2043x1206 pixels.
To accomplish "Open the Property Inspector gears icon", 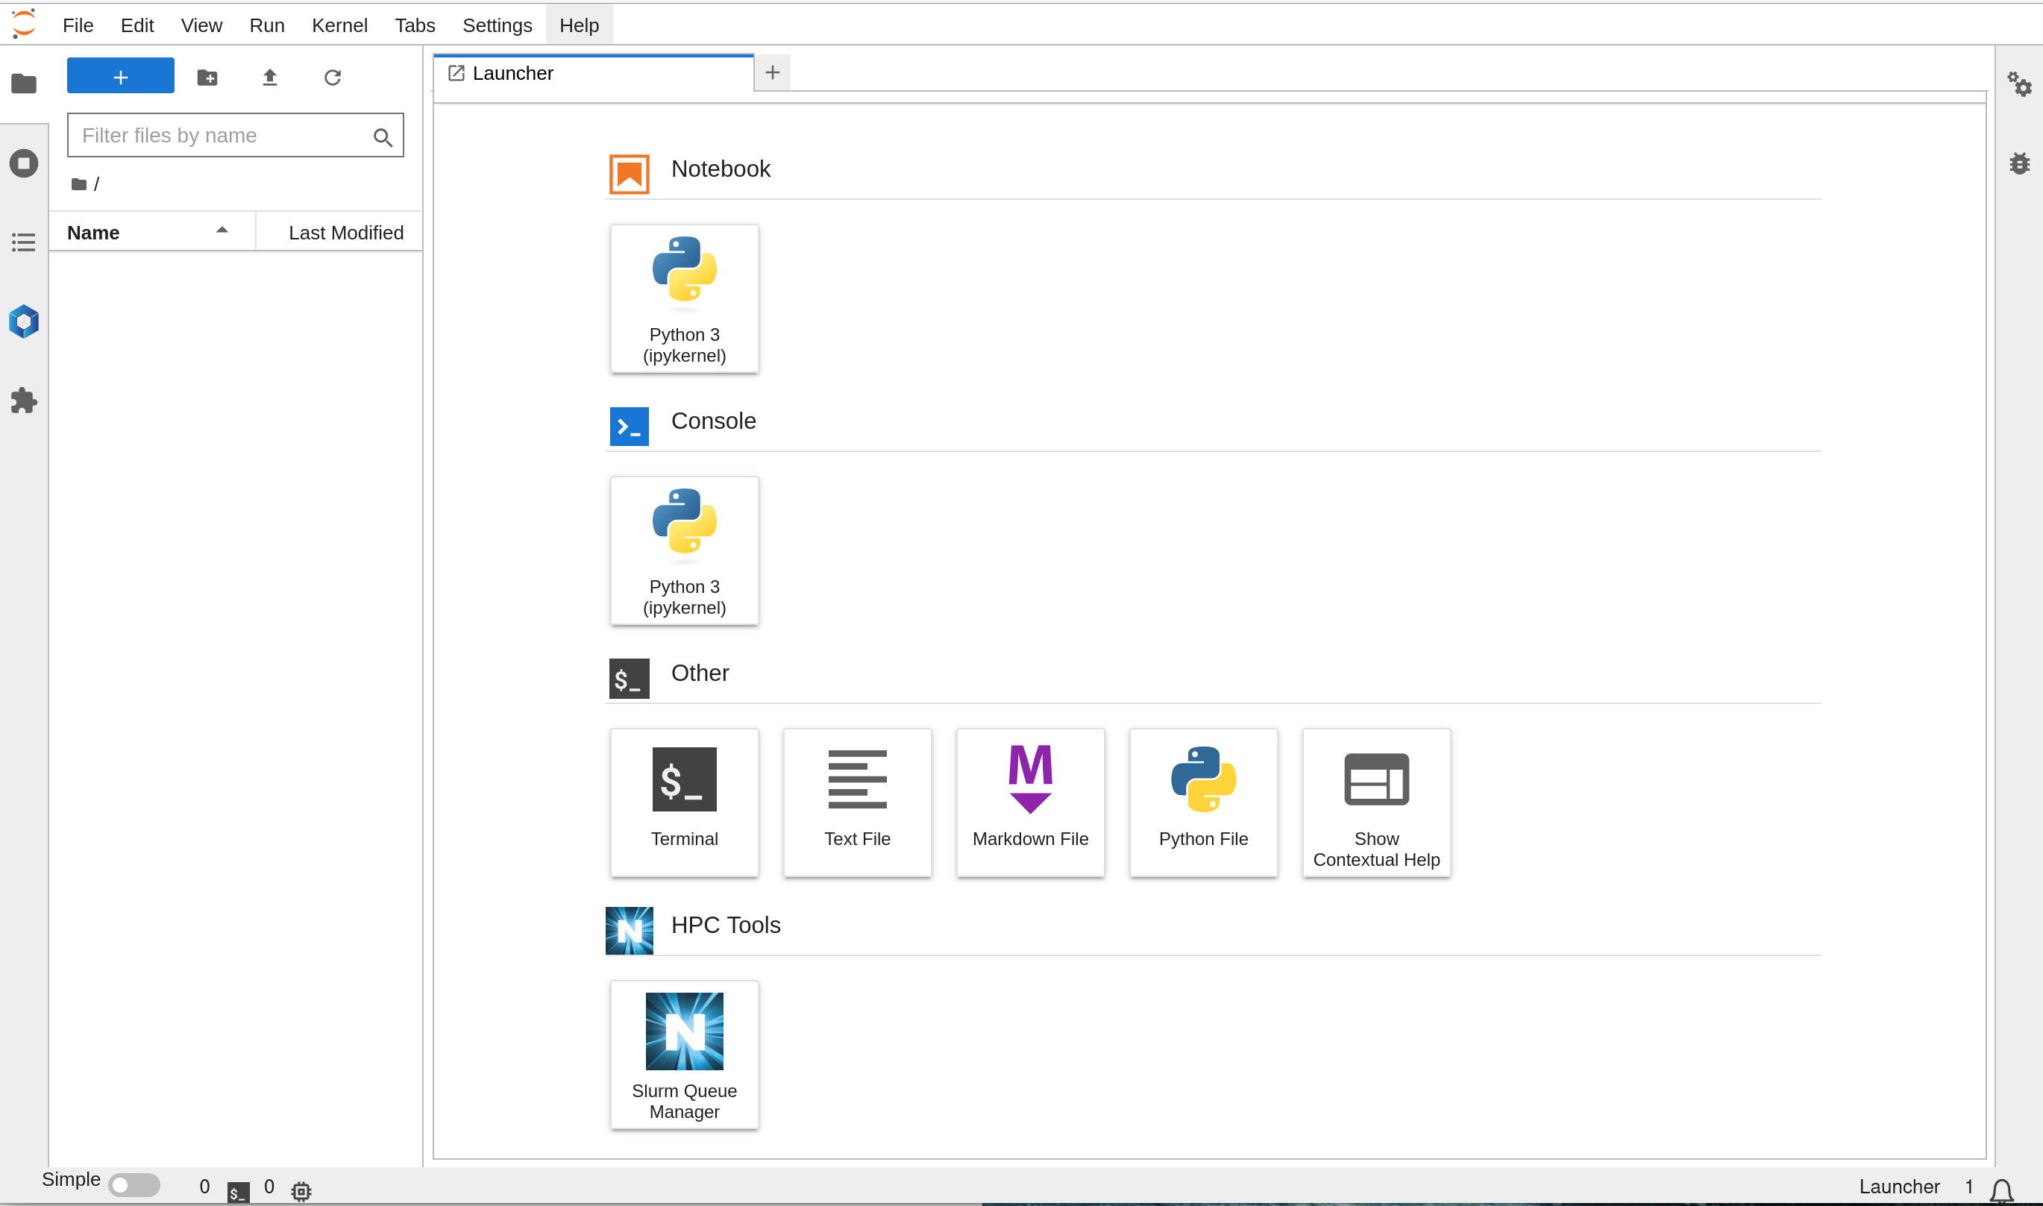I will [2019, 84].
